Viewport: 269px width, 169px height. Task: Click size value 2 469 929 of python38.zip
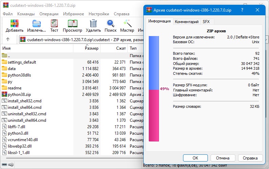[x=90, y=95]
